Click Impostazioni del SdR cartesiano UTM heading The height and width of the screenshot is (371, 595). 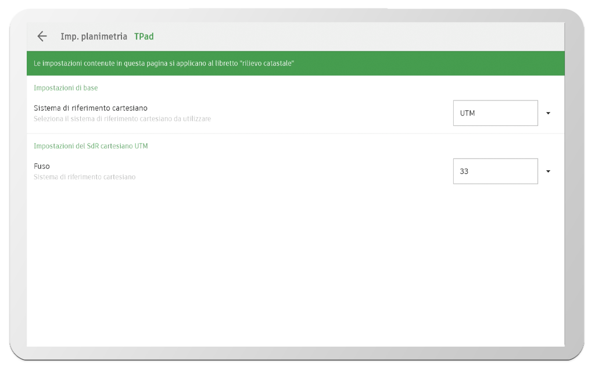[91, 146]
